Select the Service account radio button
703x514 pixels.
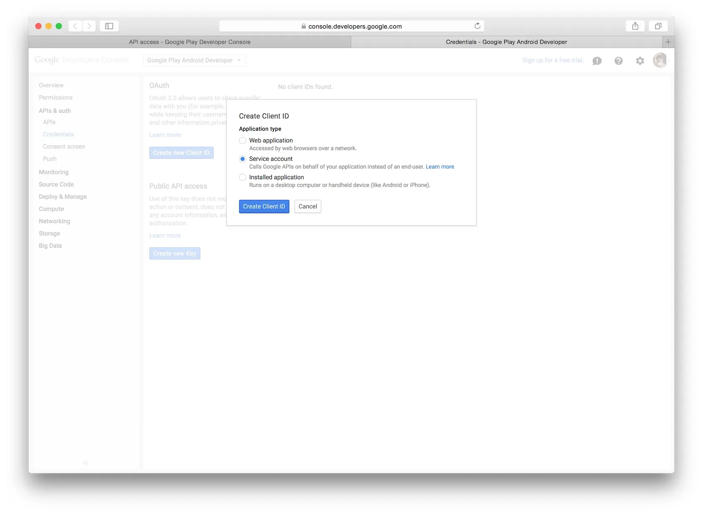[x=243, y=159]
